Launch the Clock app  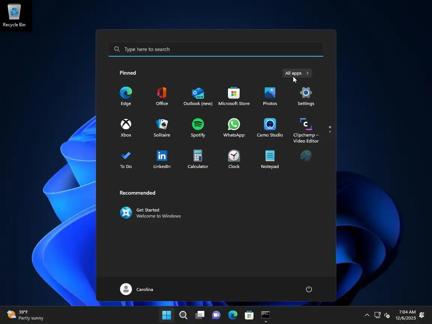[x=234, y=159]
